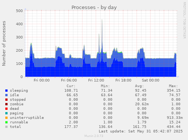Click the 300 y-axis tick label
This screenshot has height=140, width=188.
click(x=19, y=37)
